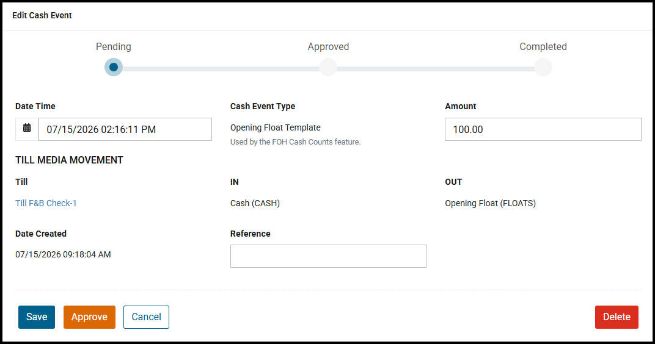The height and width of the screenshot is (344, 655).
Task: Delete this cash event
Action: tap(617, 317)
